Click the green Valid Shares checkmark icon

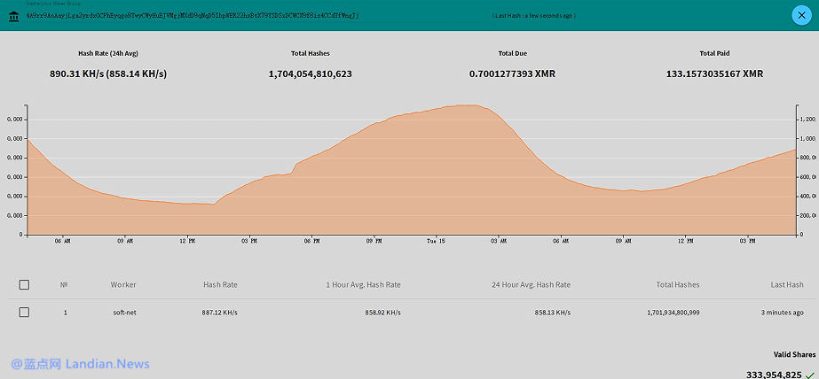tap(811, 375)
